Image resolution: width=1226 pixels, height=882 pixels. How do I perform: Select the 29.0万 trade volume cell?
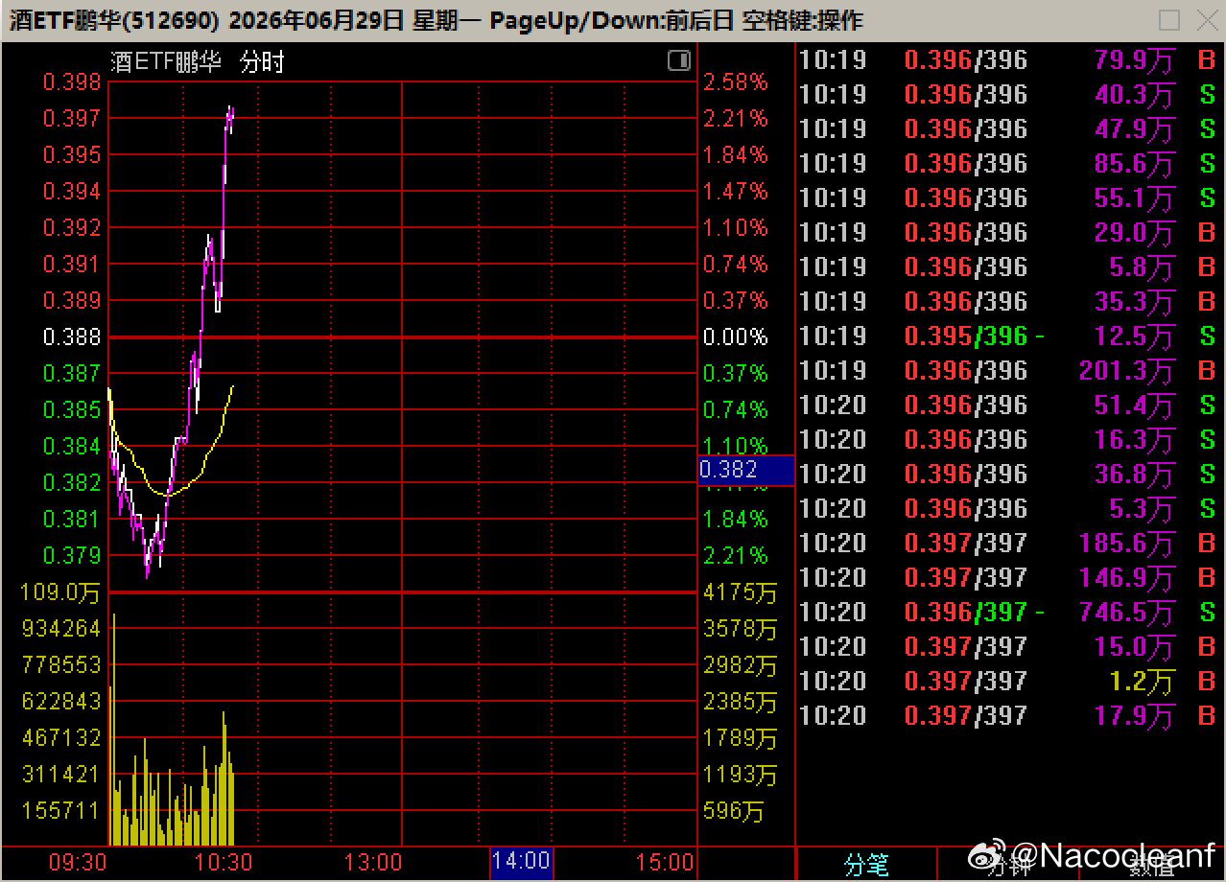[x=1134, y=233]
